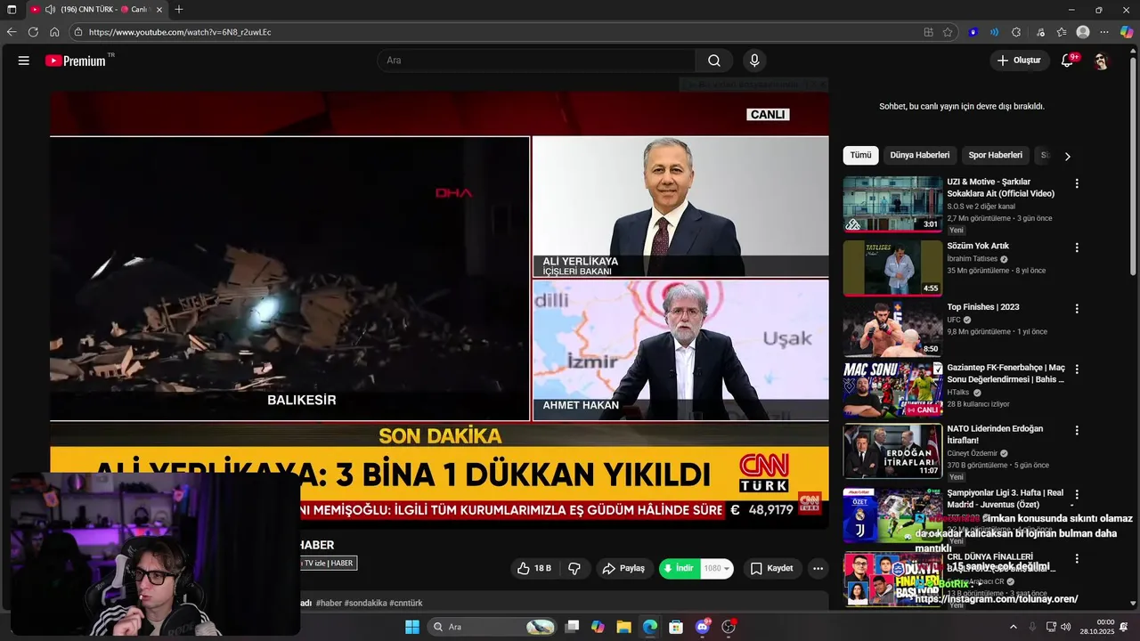This screenshot has width=1140, height=641.
Task: Open Top Finishes 2023 UFC thumbnail
Action: 892,329
